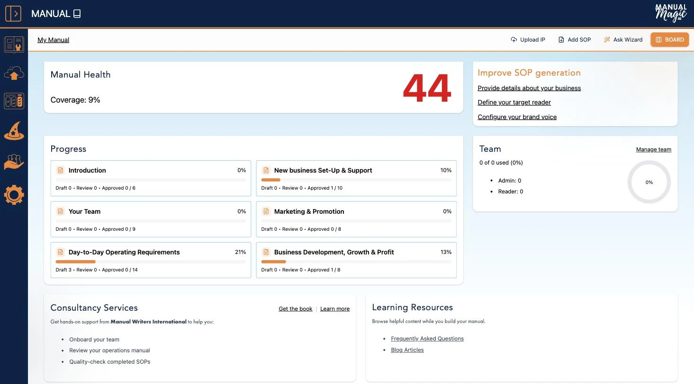Click the New business Set-Up & Support progress bar
The width and height of the screenshot is (694, 384).
356,180
